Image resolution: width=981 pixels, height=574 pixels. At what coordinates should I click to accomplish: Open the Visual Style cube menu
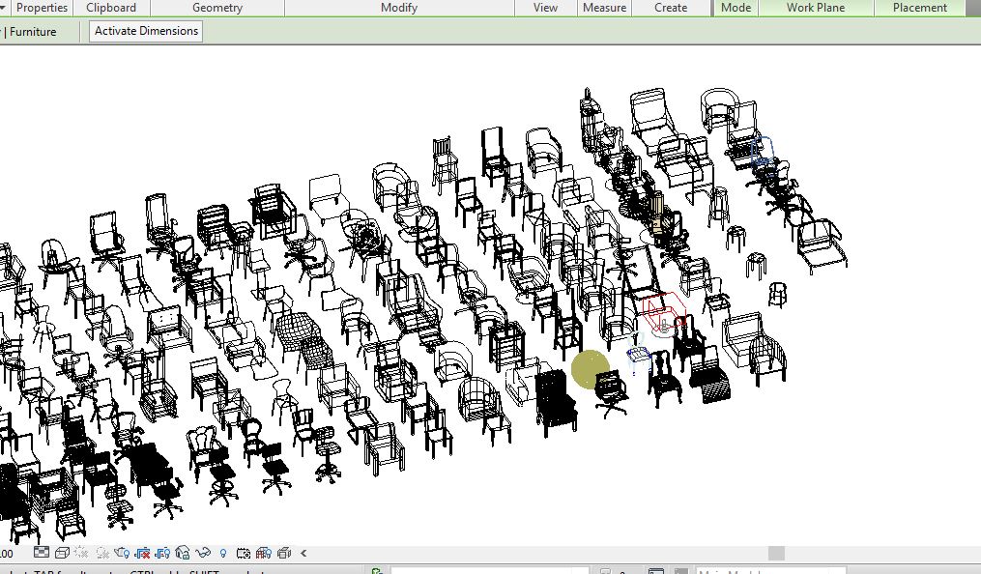tap(62, 553)
